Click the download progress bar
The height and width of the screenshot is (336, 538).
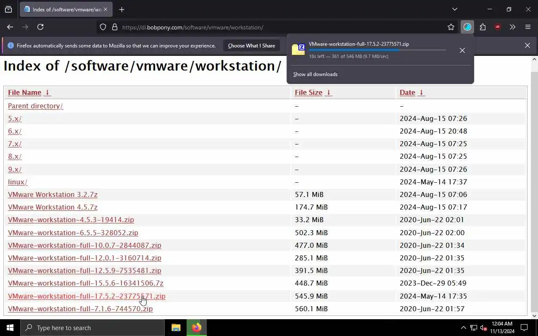[x=377, y=50]
